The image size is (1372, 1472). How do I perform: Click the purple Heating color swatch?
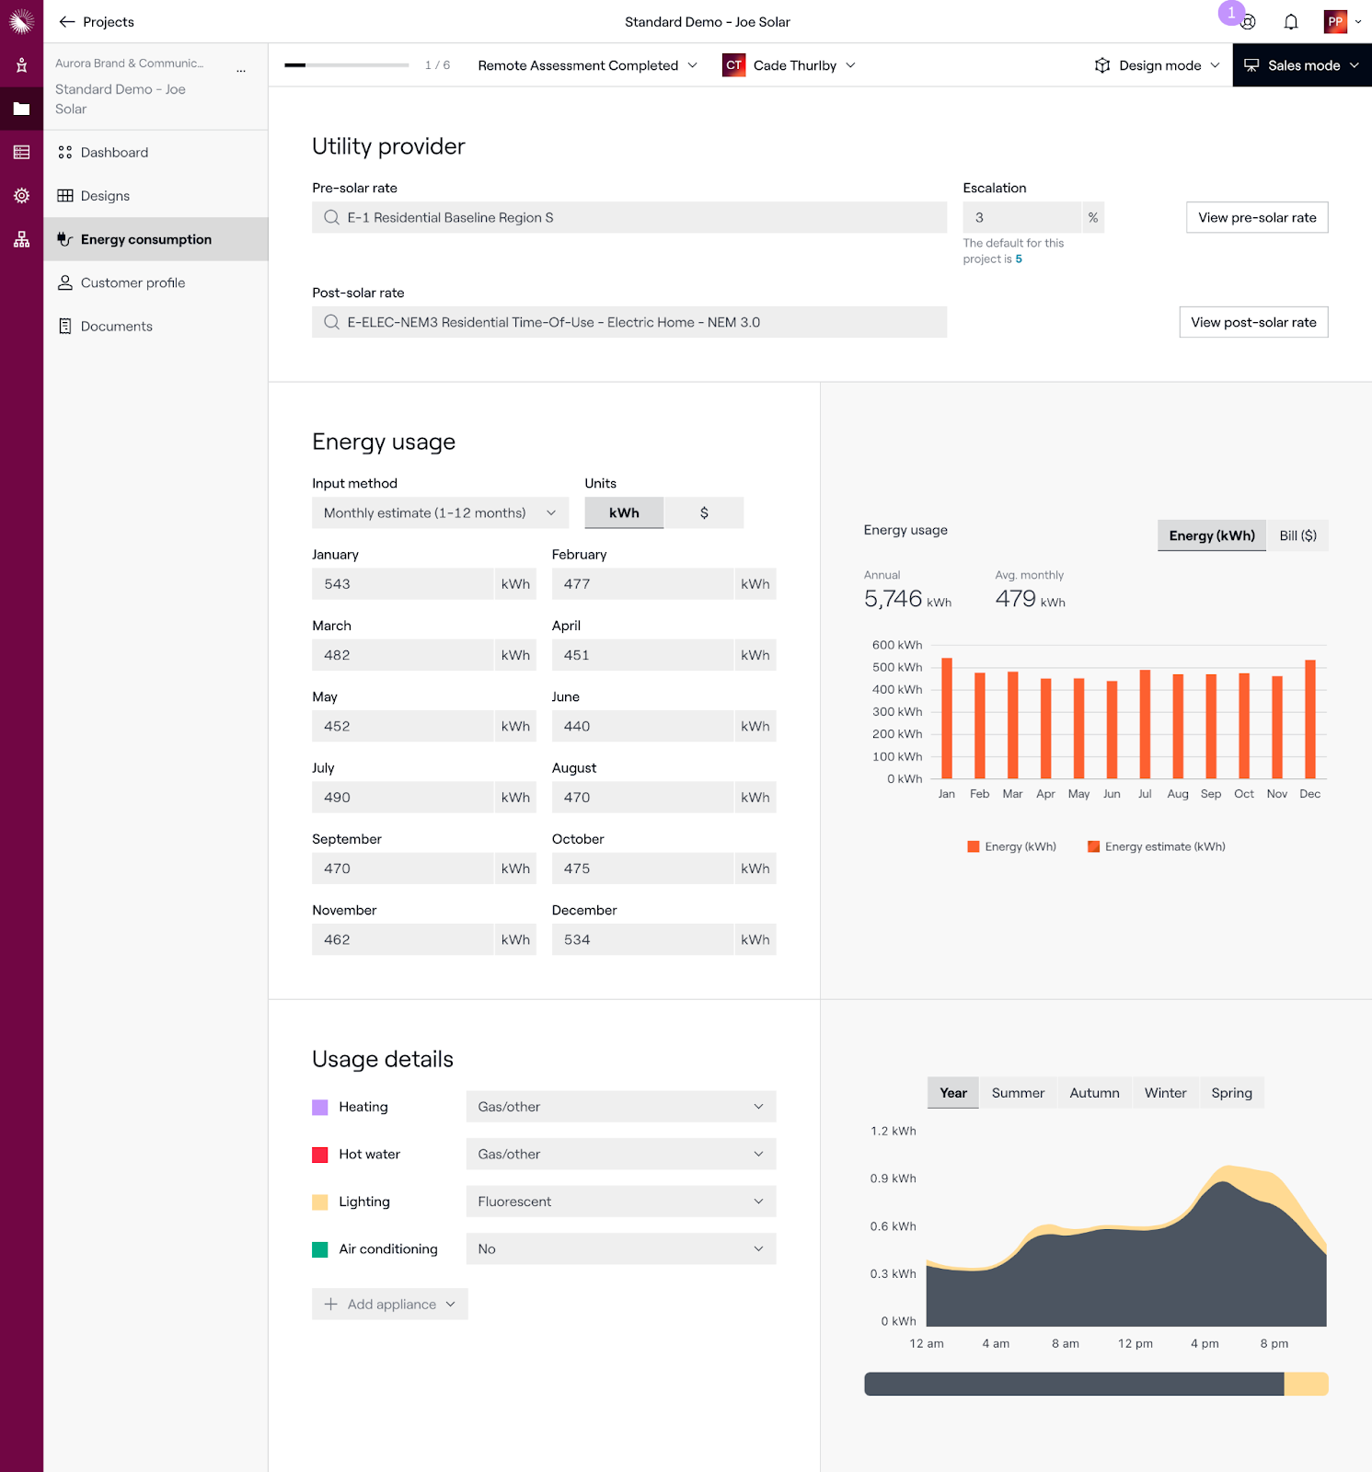[320, 1107]
